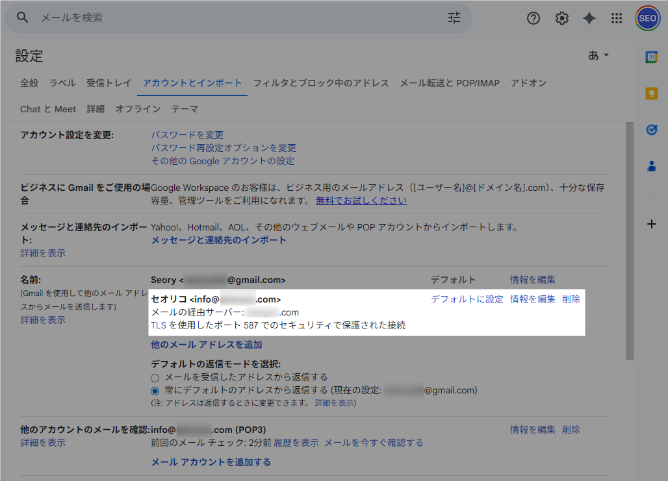This screenshot has height=481, width=668.
Task: Open Google Calendar from the side panel
Action: [652, 58]
